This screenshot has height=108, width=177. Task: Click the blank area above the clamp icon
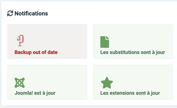pos(20,29)
